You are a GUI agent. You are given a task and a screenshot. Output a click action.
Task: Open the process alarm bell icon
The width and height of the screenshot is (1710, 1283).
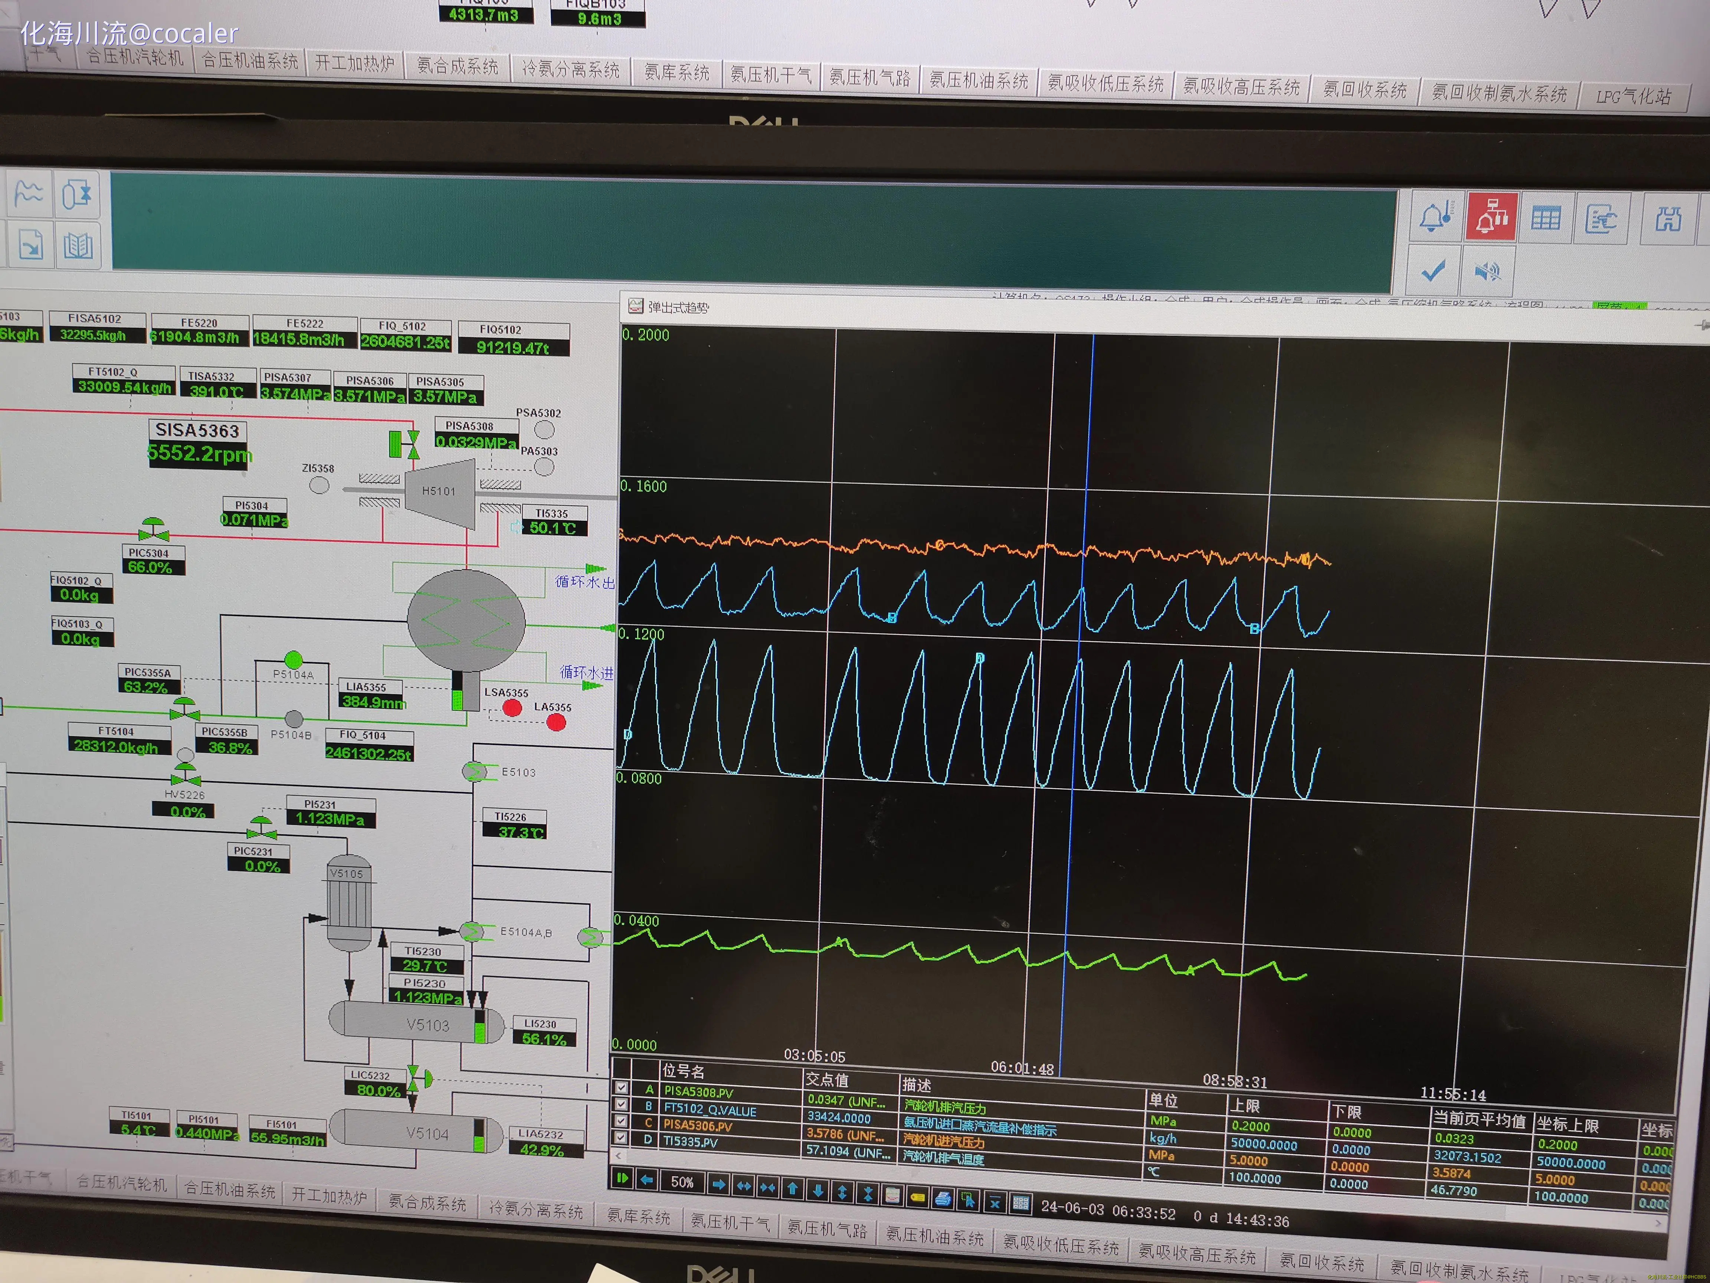[x=1435, y=216]
